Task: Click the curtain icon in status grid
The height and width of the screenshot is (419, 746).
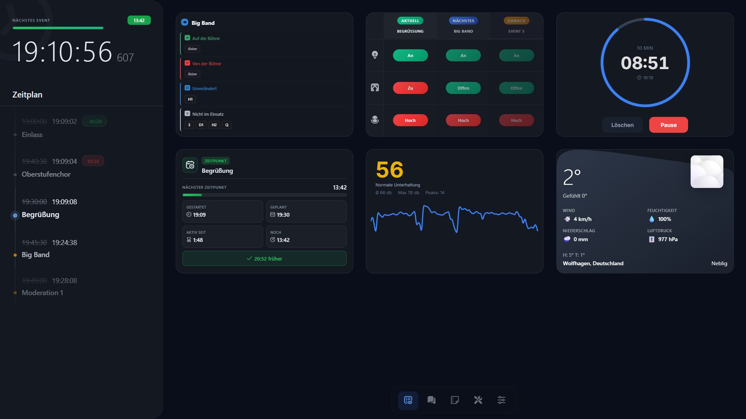Action: coord(374,88)
